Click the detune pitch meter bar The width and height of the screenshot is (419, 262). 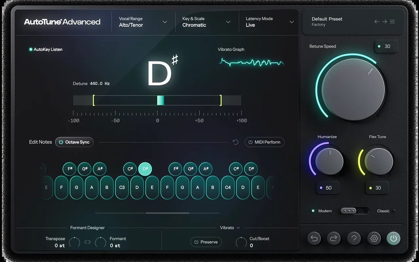157,100
